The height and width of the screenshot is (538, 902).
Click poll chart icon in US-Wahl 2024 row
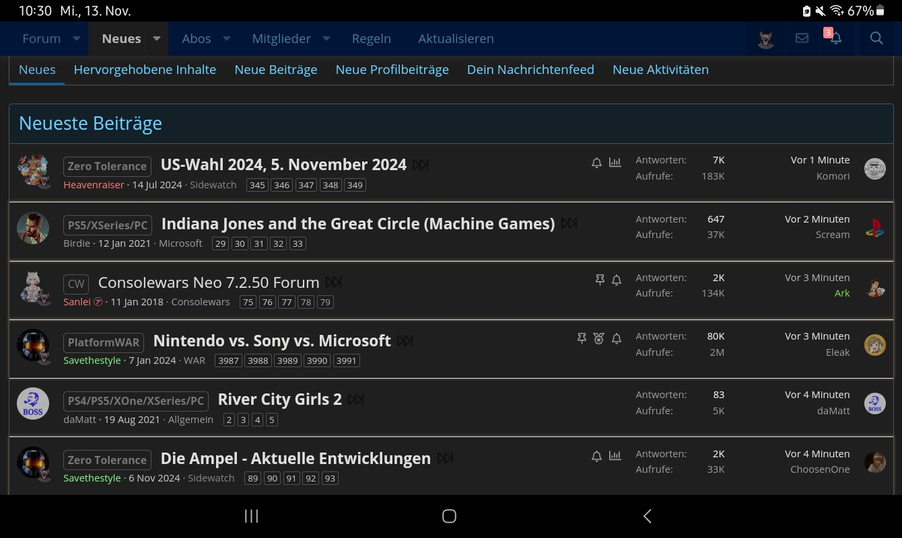[x=615, y=162]
